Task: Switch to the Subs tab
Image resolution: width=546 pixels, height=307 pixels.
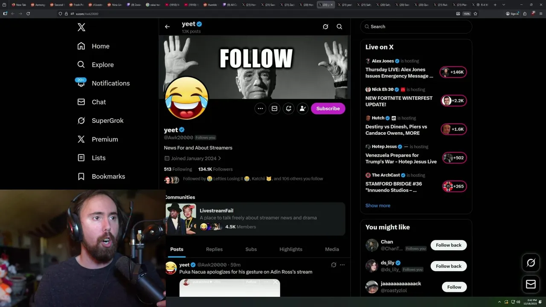Action: point(251,249)
